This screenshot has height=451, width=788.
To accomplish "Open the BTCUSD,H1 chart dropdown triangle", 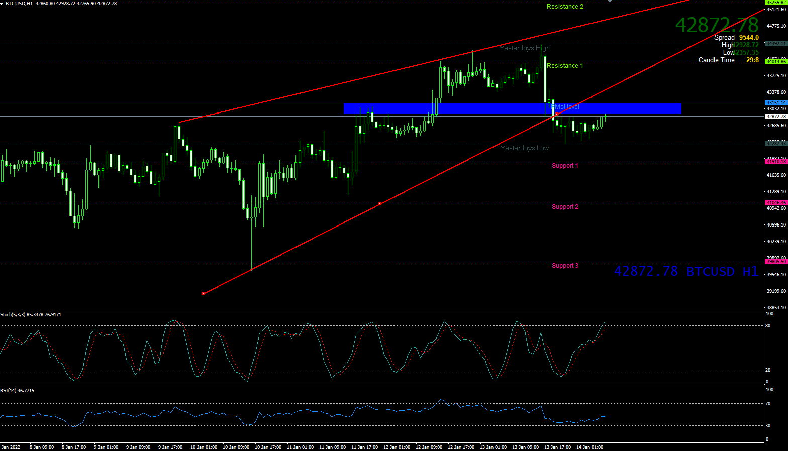I will (2, 4).
